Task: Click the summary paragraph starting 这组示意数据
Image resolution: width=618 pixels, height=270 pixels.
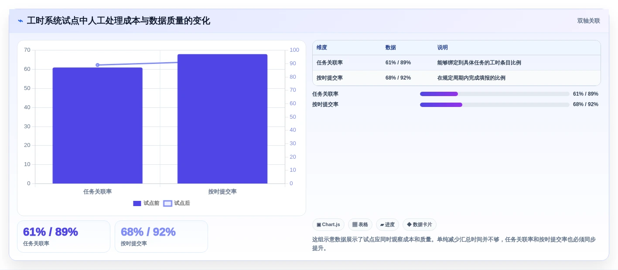Action: 454,244
